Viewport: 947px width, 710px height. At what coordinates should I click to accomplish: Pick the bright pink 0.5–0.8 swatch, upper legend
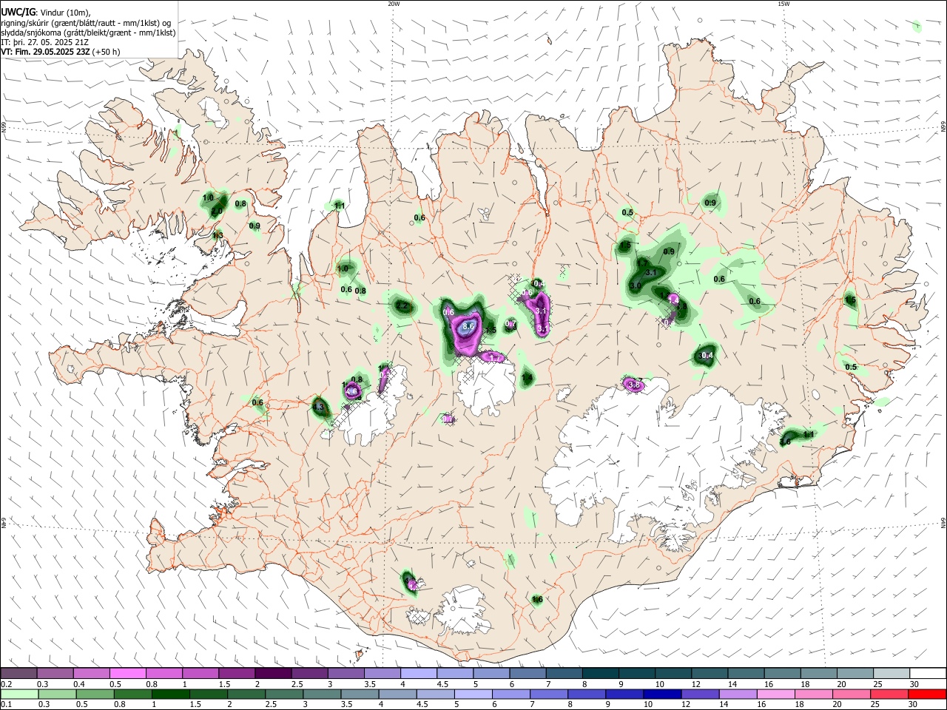127,673
